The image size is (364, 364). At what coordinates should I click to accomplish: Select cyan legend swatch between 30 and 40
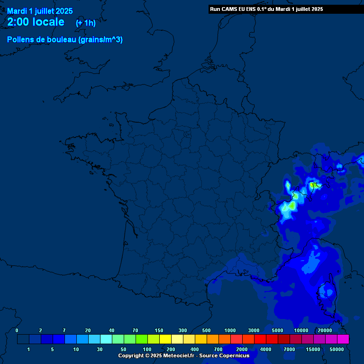pyautogui.click(x=106, y=339)
